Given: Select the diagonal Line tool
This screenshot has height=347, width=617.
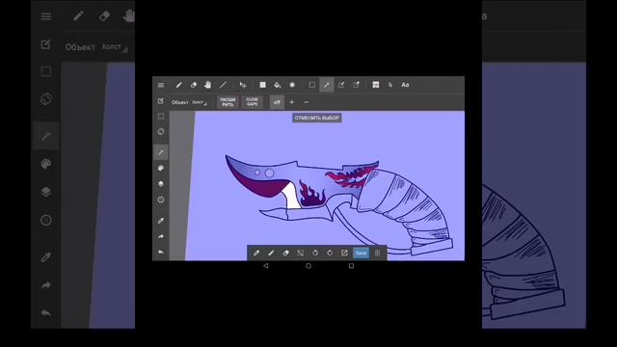Looking at the screenshot, I should click(x=223, y=85).
